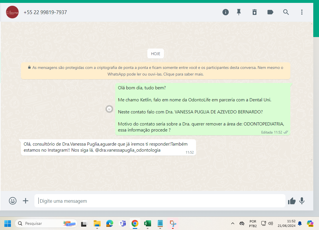This screenshot has width=319, height=230.
Task: Pin this chat with the pin icon
Action: [x=239, y=12]
